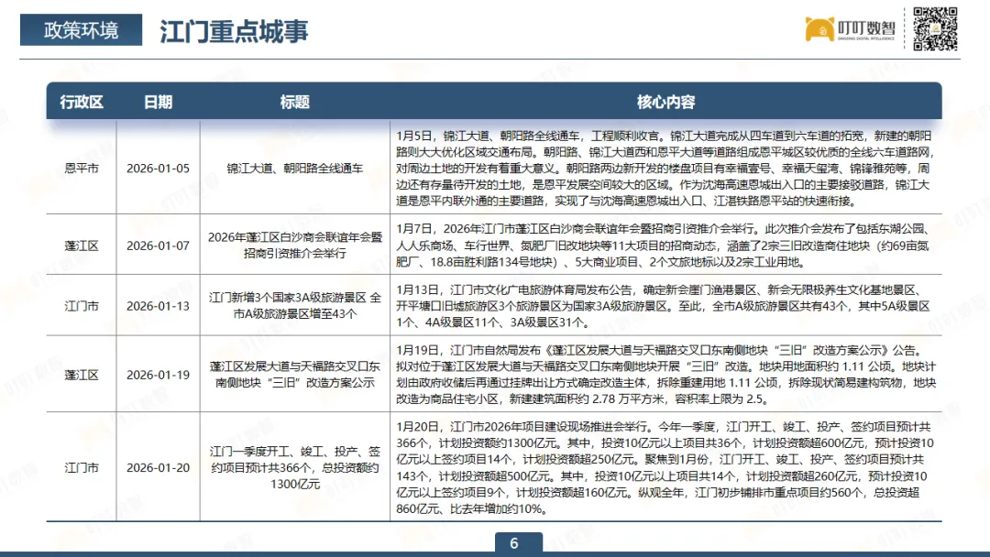Click the 江门市 cell in 2026-01-13 row

(x=82, y=306)
